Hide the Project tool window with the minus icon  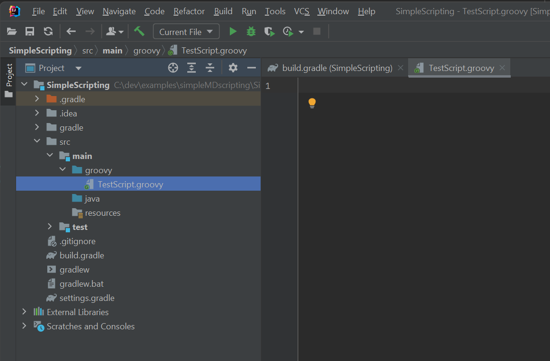point(251,68)
